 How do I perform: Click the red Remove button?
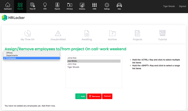tap(94, 96)
